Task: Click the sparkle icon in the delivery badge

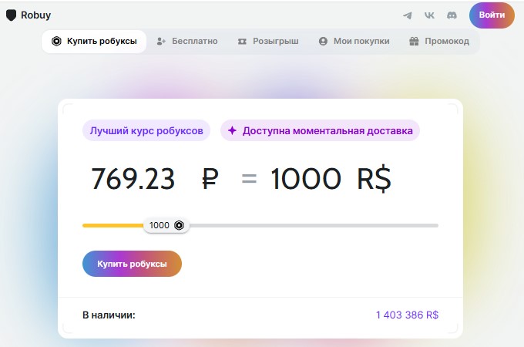Action: [232, 130]
